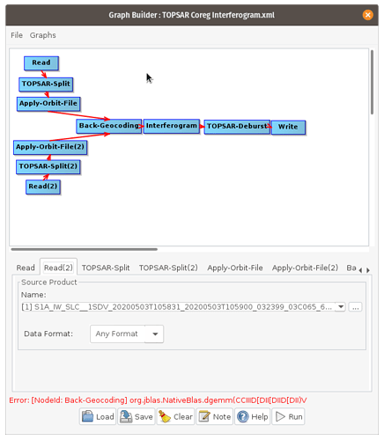Show previous tabs with left arrow
Image resolution: width=384 pixels, height=440 pixels.
coord(360,270)
